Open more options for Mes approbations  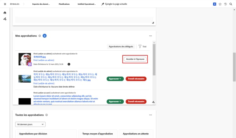click(x=150, y=36)
